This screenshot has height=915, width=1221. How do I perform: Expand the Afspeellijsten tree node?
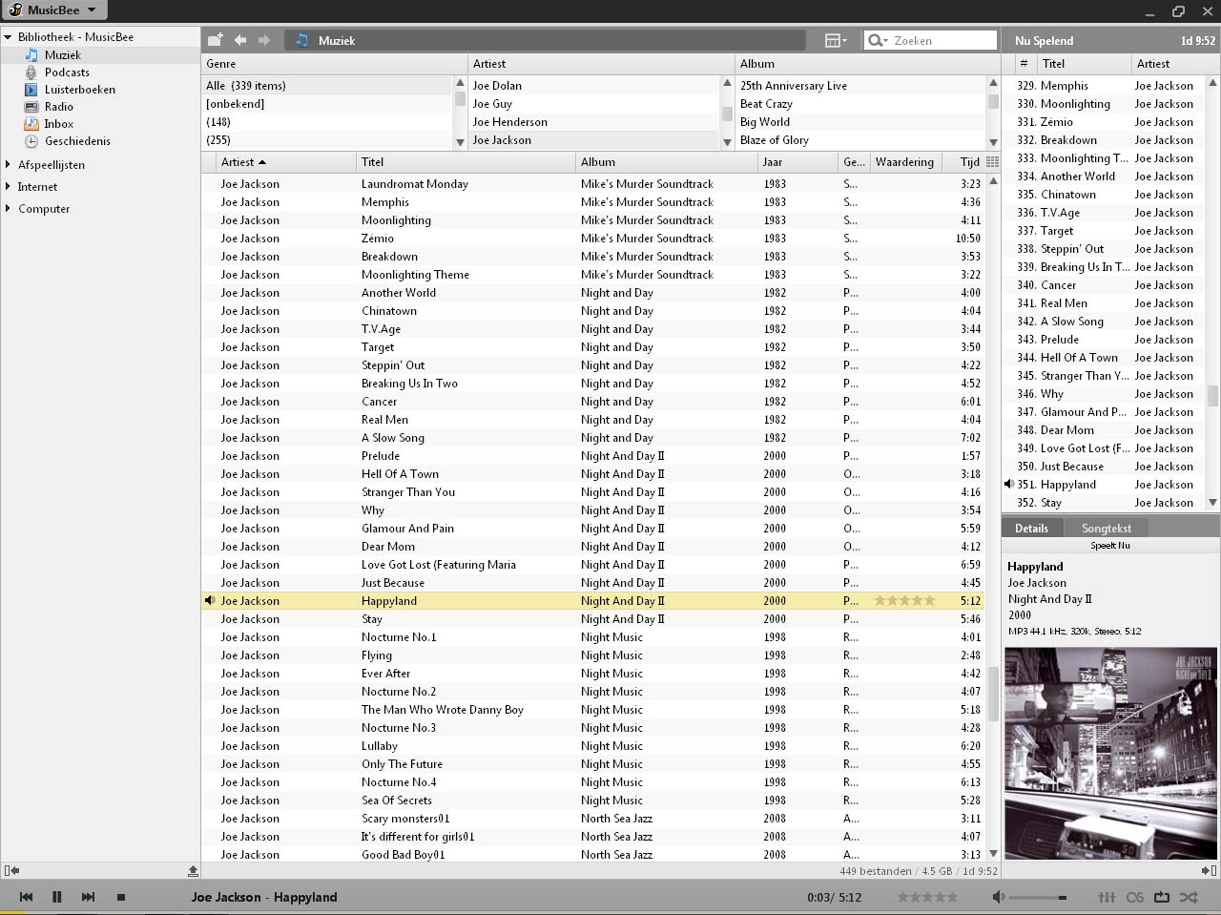coord(8,165)
